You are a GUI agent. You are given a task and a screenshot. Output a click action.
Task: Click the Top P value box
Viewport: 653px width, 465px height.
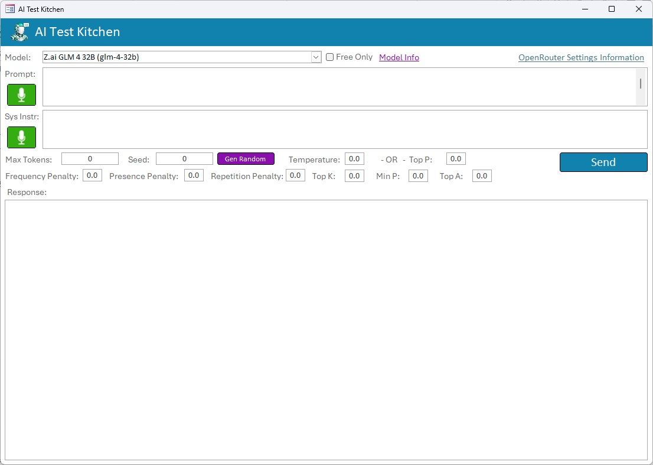[456, 159]
